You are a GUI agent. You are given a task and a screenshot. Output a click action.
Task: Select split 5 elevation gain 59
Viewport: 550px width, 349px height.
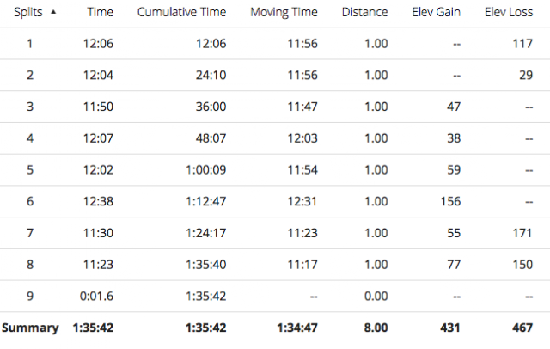click(454, 169)
